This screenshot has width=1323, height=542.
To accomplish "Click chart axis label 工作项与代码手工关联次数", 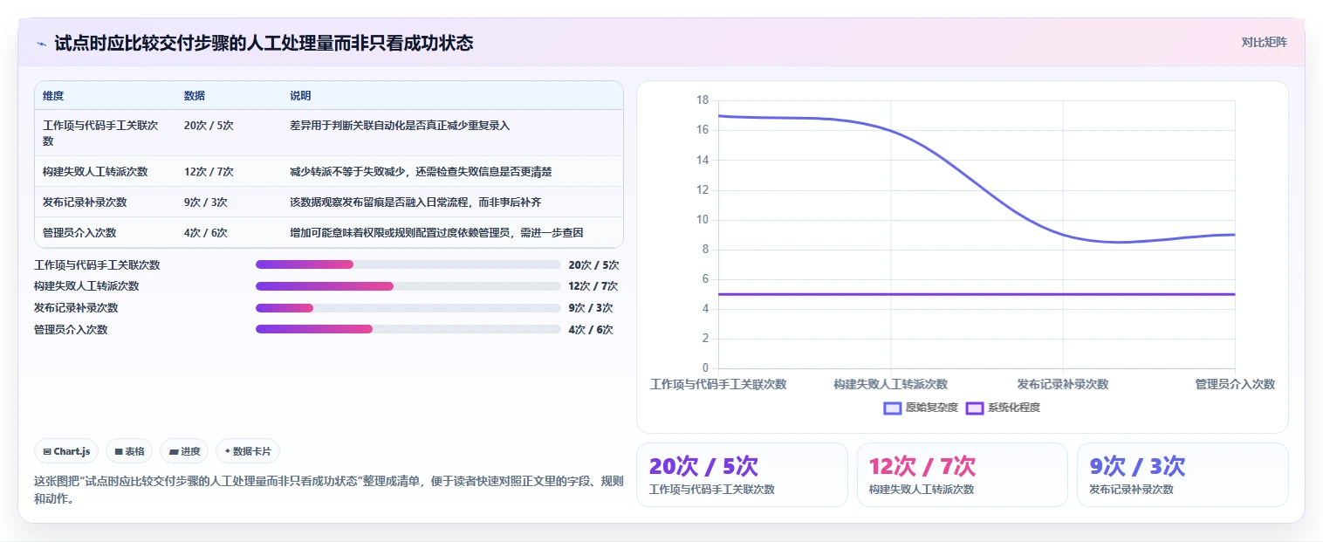I will tap(719, 384).
